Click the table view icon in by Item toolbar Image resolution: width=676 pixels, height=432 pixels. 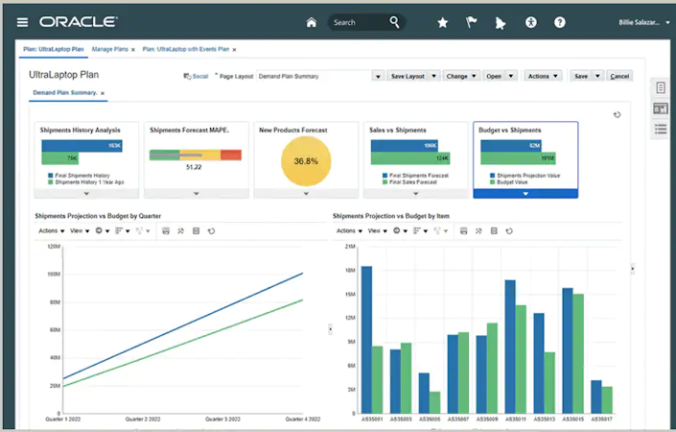click(x=494, y=231)
